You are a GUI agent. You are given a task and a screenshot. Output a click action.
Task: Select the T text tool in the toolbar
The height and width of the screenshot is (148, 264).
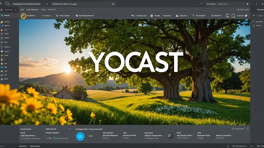(193, 15)
